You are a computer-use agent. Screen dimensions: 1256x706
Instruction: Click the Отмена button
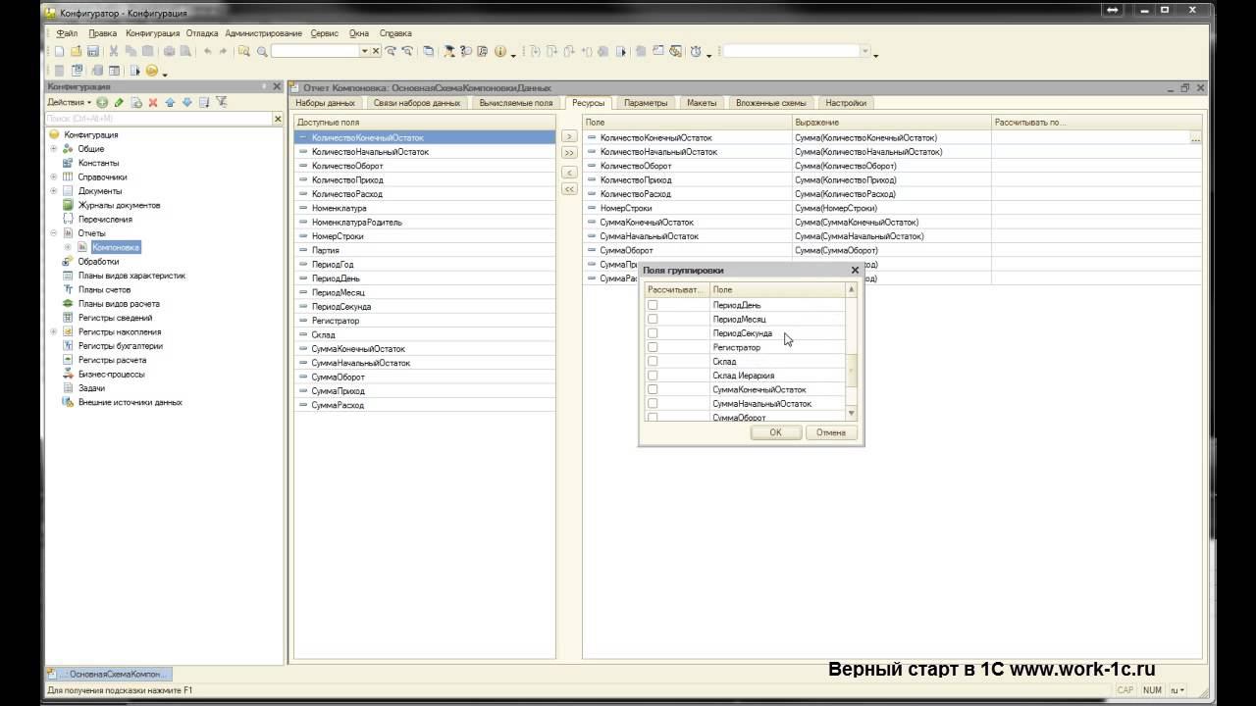830,432
